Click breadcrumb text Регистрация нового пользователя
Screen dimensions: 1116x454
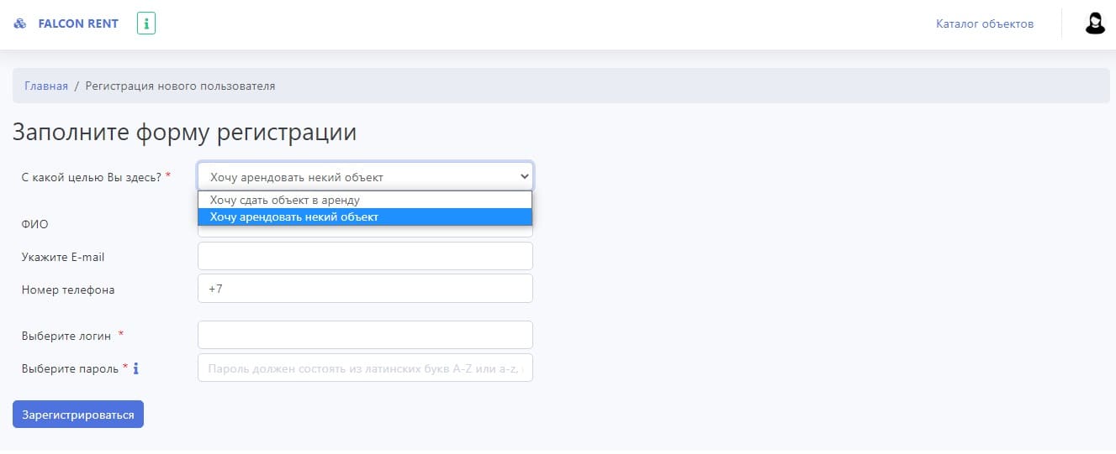coord(180,86)
